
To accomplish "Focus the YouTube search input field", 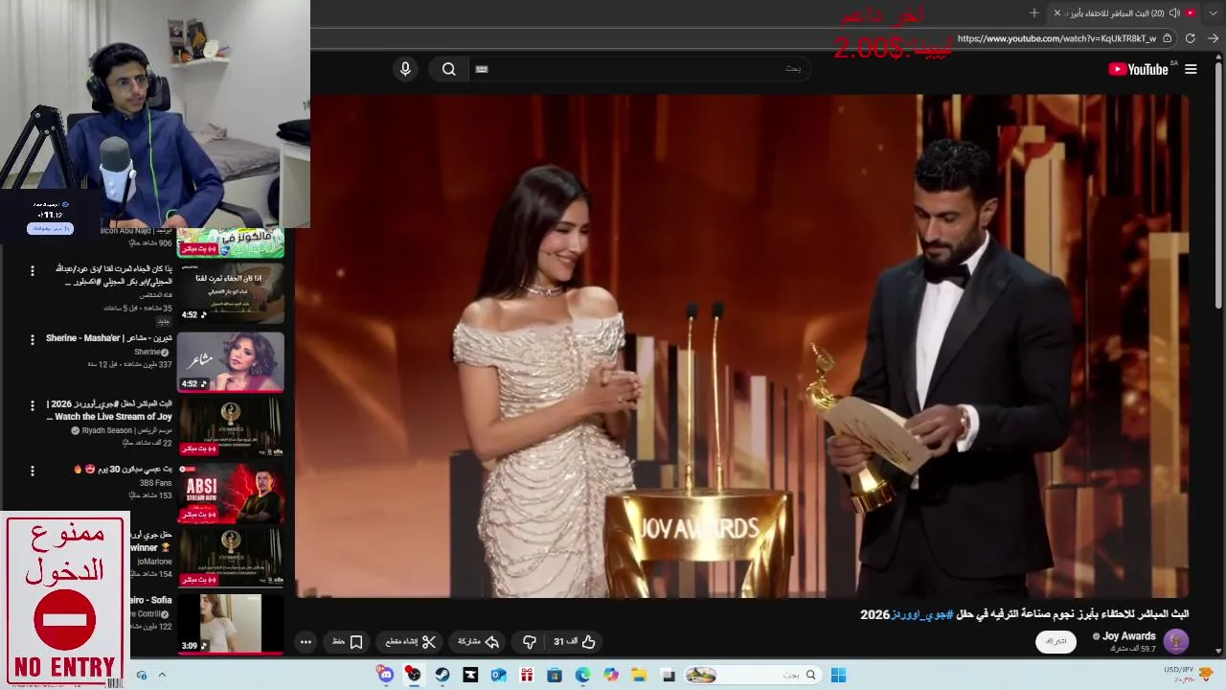I will point(642,69).
